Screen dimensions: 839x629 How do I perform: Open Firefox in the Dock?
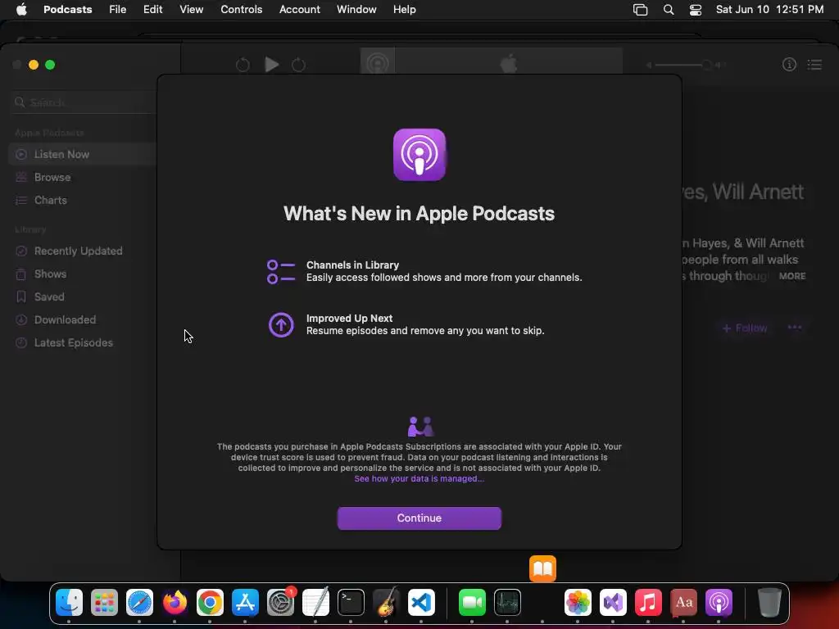175,603
